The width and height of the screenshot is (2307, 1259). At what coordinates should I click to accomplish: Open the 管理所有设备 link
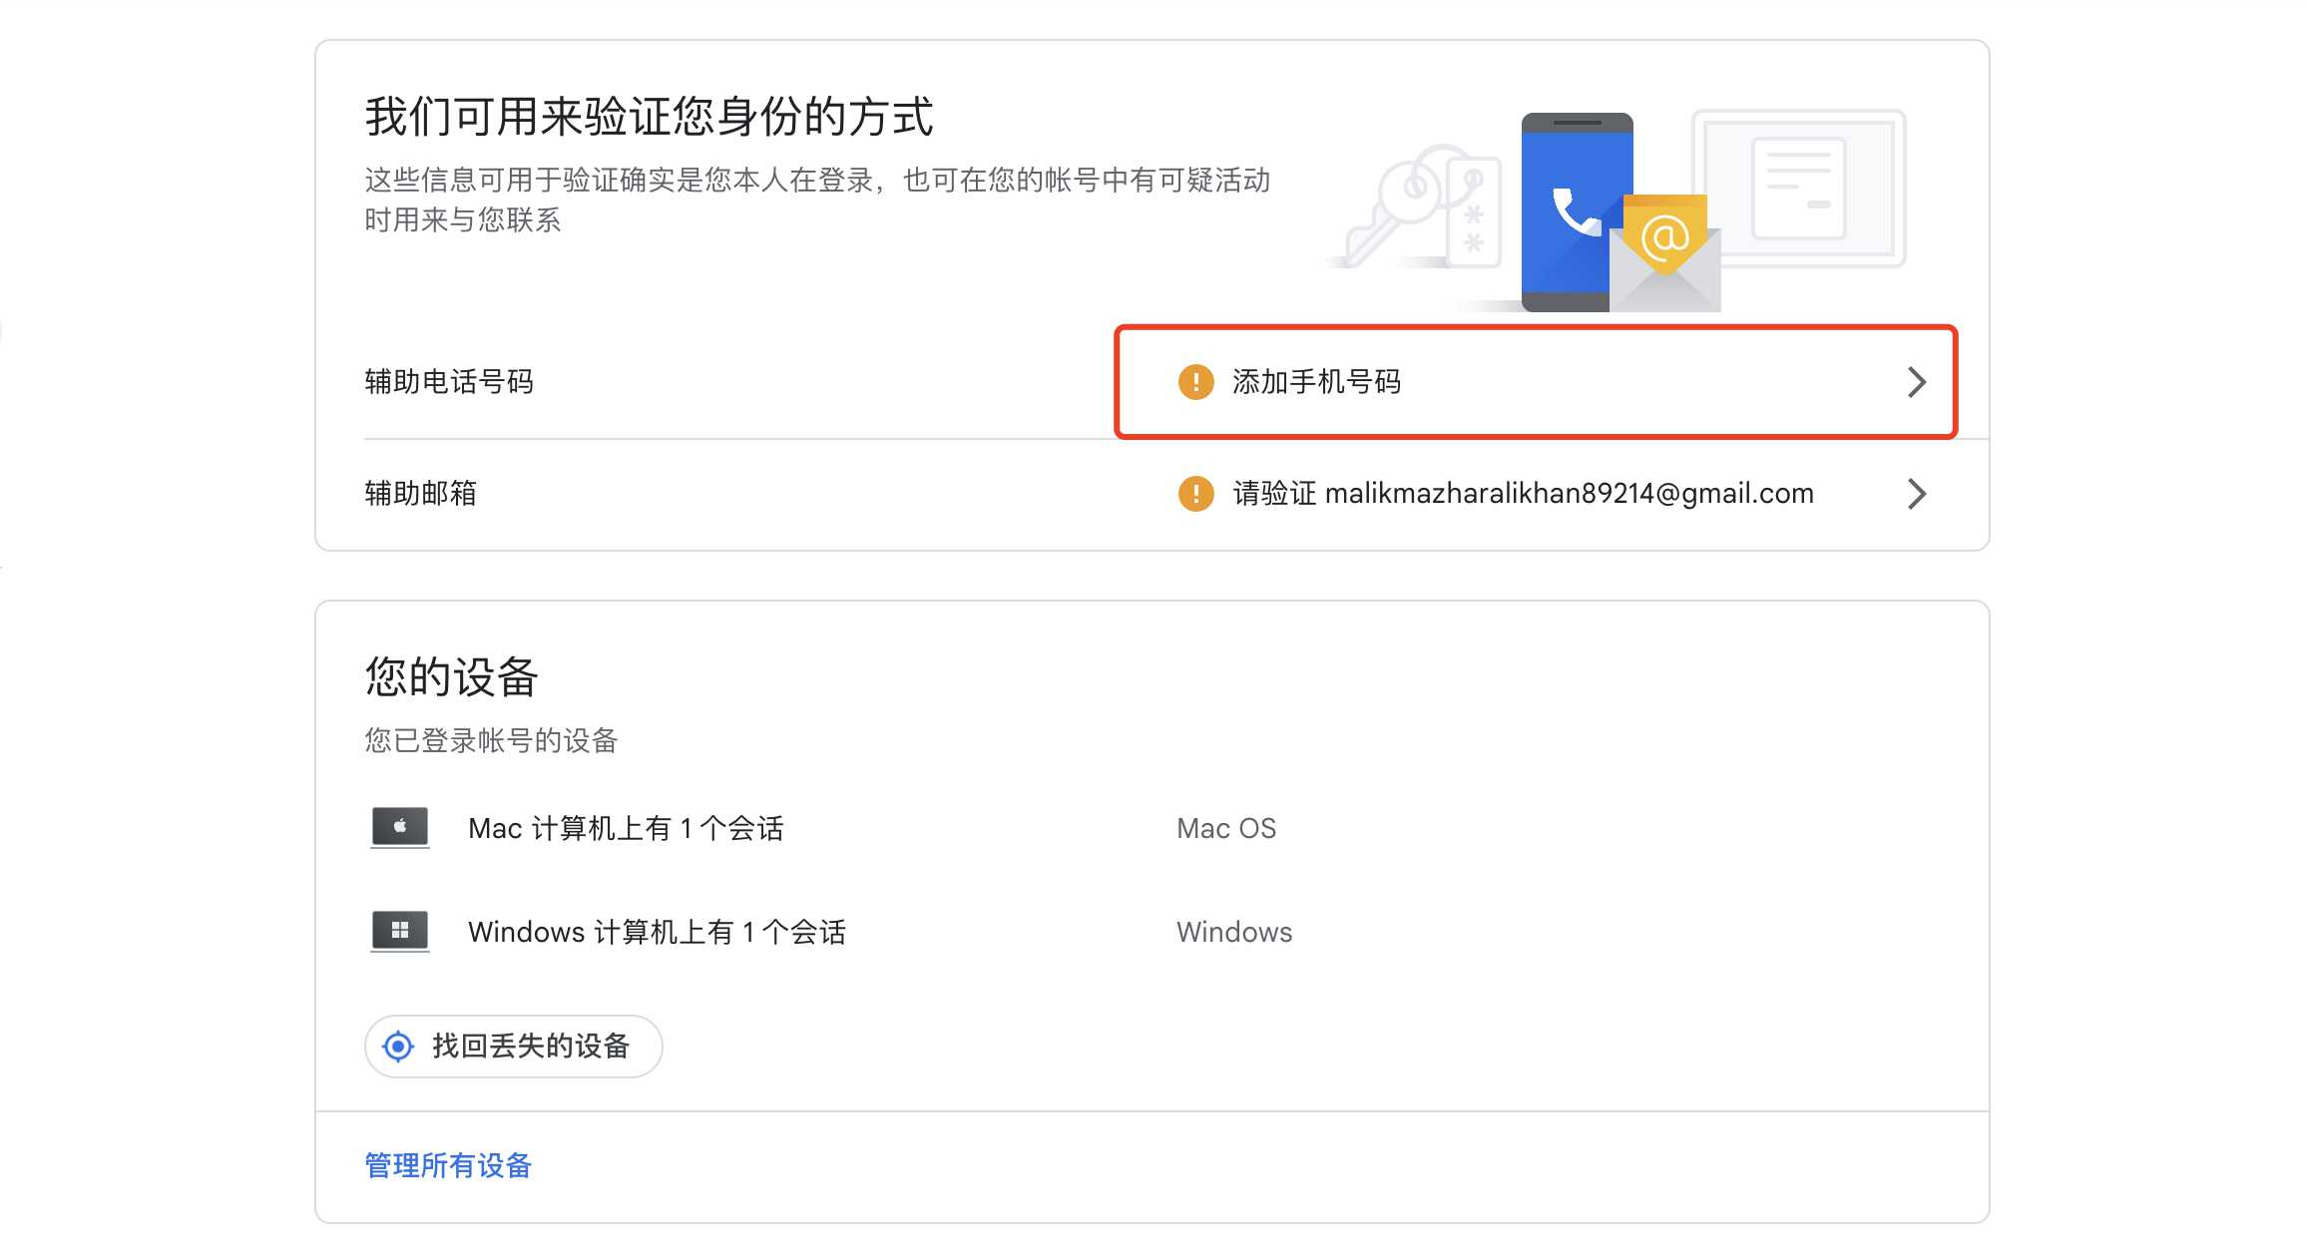pyautogui.click(x=448, y=1165)
